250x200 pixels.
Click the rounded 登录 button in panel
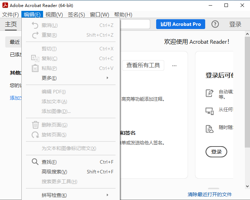click(x=216, y=152)
